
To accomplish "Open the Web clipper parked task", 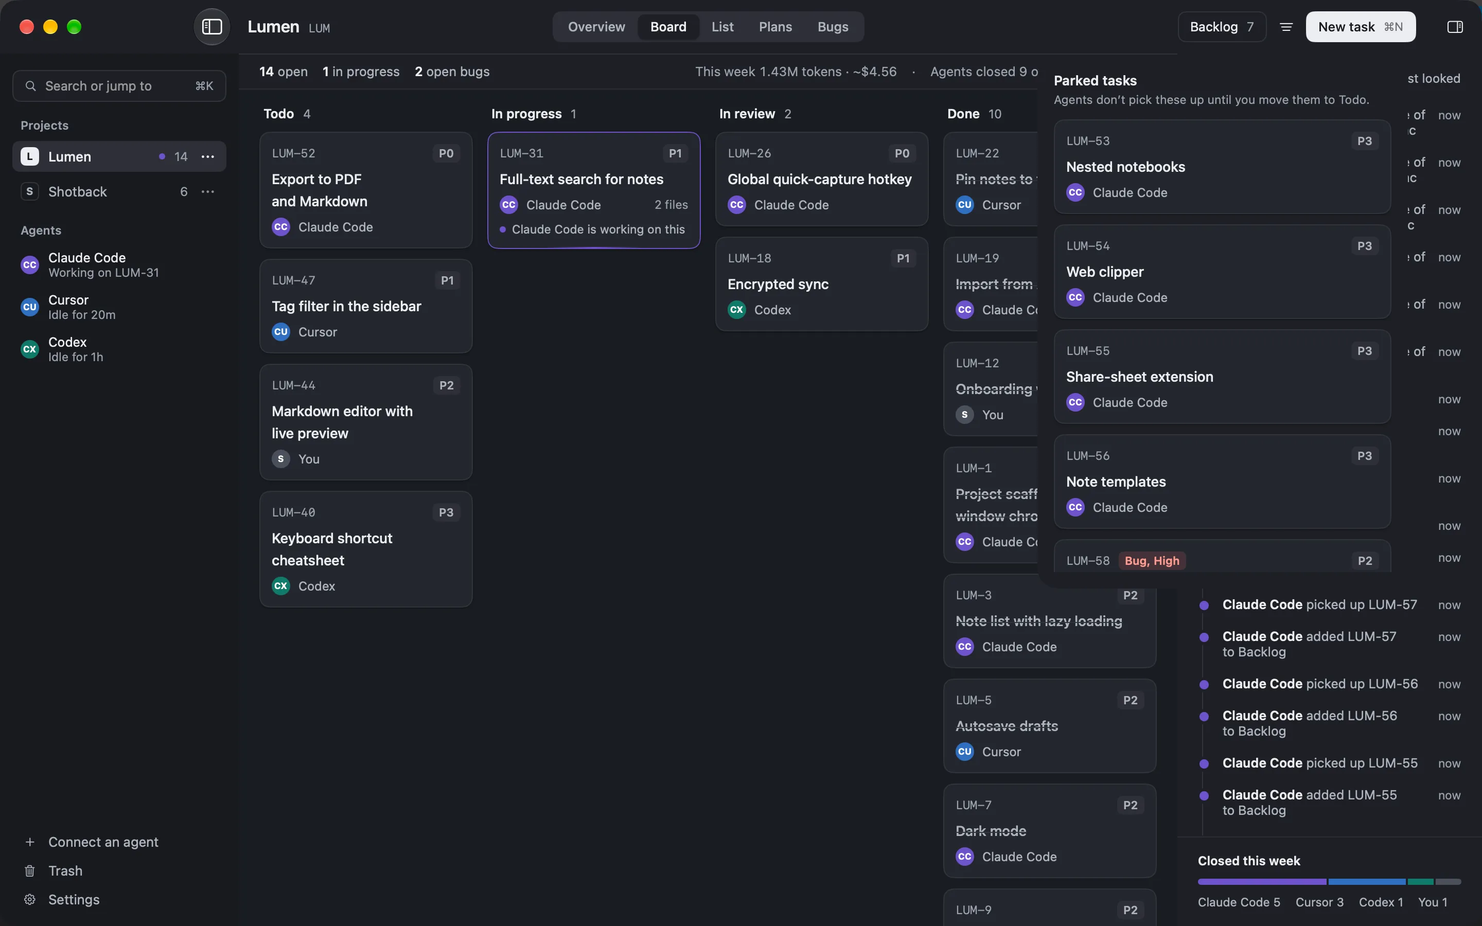I will click(1222, 271).
